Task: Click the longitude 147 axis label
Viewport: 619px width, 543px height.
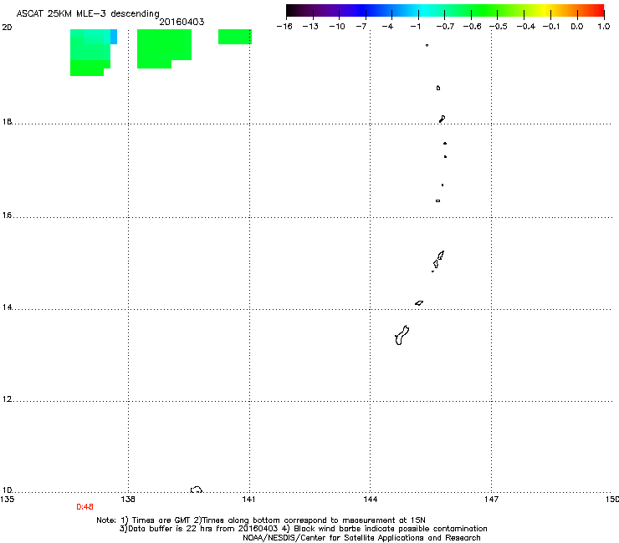Action: 492,500
